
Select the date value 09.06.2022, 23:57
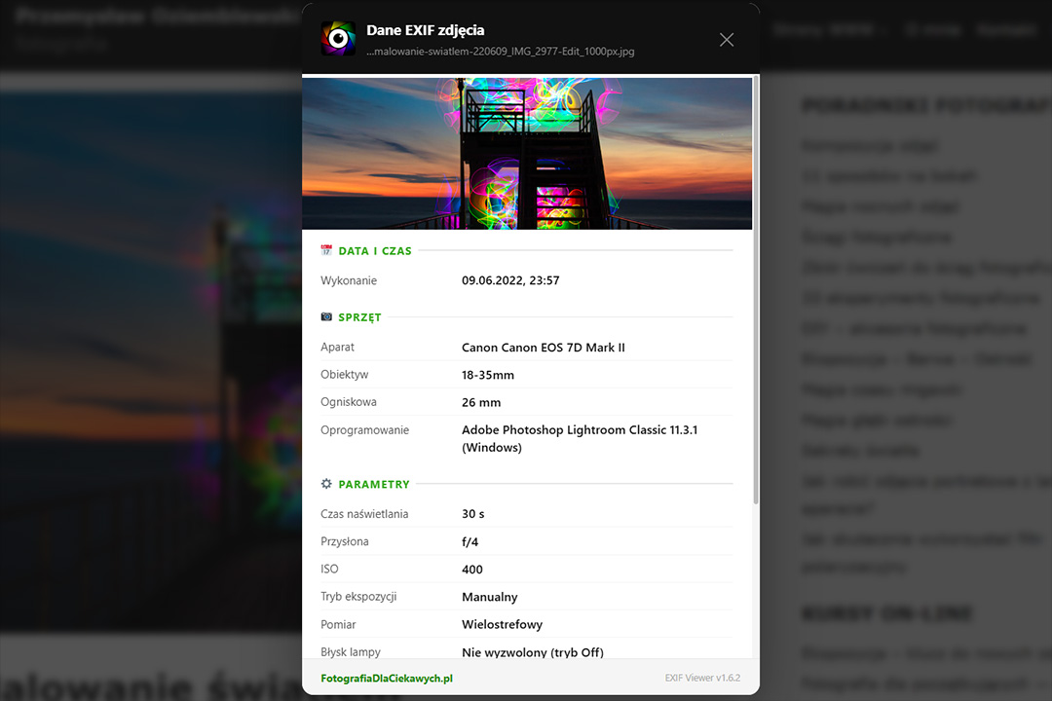click(510, 280)
